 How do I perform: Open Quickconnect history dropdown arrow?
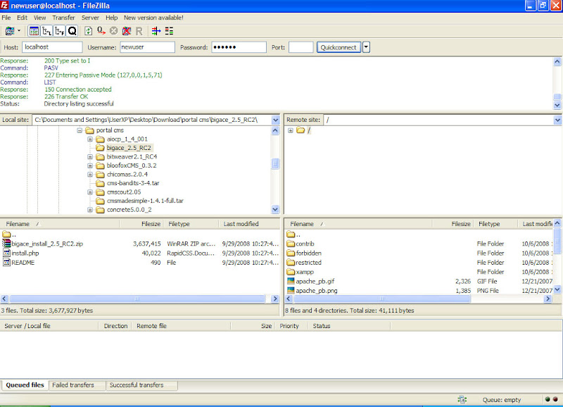[x=366, y=47]
